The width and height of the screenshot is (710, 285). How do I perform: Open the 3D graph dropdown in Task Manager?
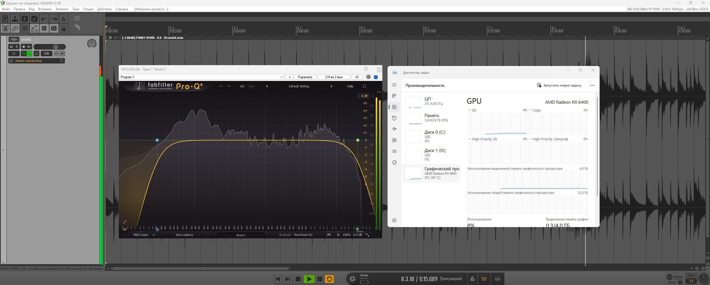point(469,110)
